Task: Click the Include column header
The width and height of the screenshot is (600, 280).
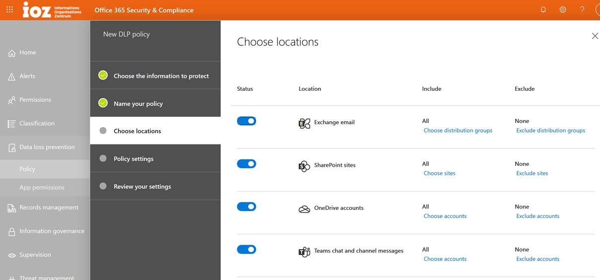Action: click(432, 89)
